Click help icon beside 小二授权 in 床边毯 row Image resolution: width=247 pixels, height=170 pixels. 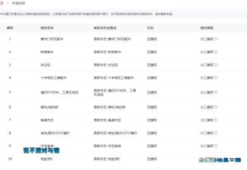tap(216, 65)
